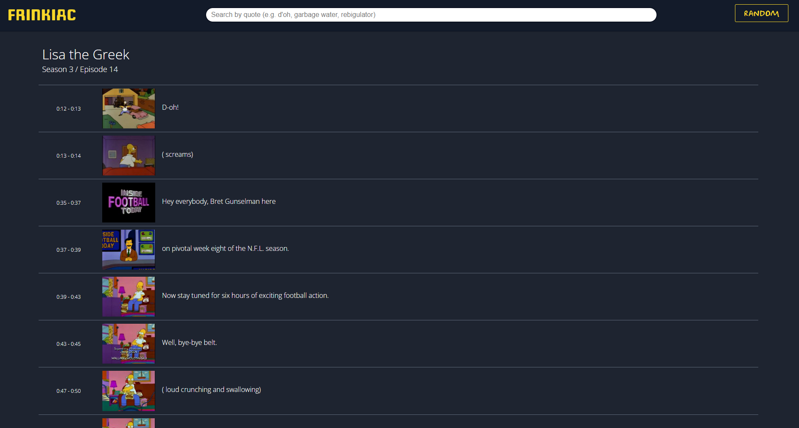Select the caption "( screams)"
This screenshot has height=428, width=799.
pos(177,155)
